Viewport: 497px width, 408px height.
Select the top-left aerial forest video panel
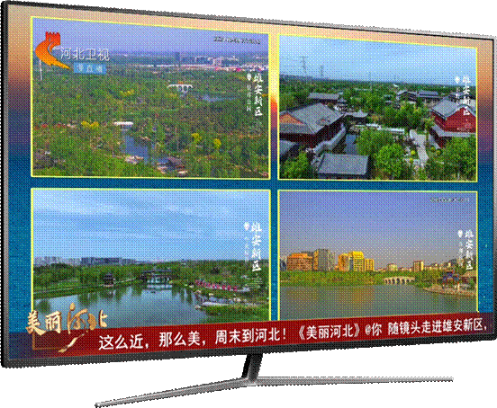[x=150, y=98]
